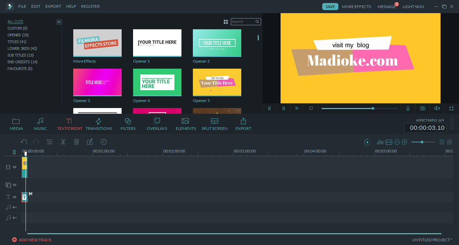Viewport: 459px width, 245px height.
Task: Select the END CREDITS (14) category
Action: [23, 62]
